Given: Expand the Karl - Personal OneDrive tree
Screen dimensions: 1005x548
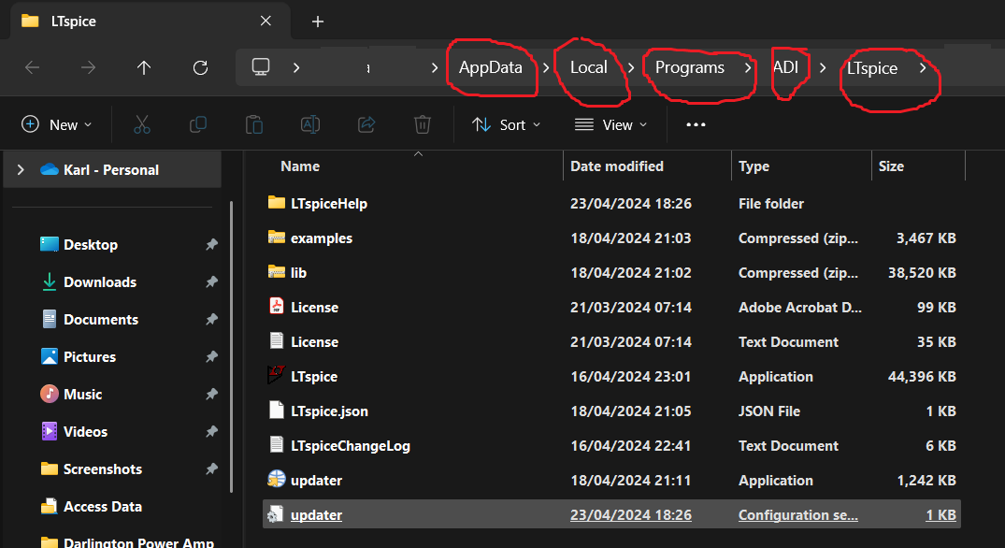Looking at the screenshot, I should coord(21,169).
